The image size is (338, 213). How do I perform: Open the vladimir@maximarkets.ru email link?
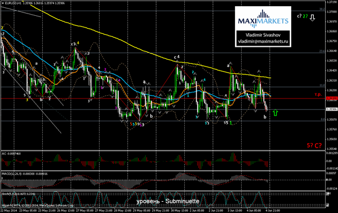pyautogui.click(x=263, y=41)
